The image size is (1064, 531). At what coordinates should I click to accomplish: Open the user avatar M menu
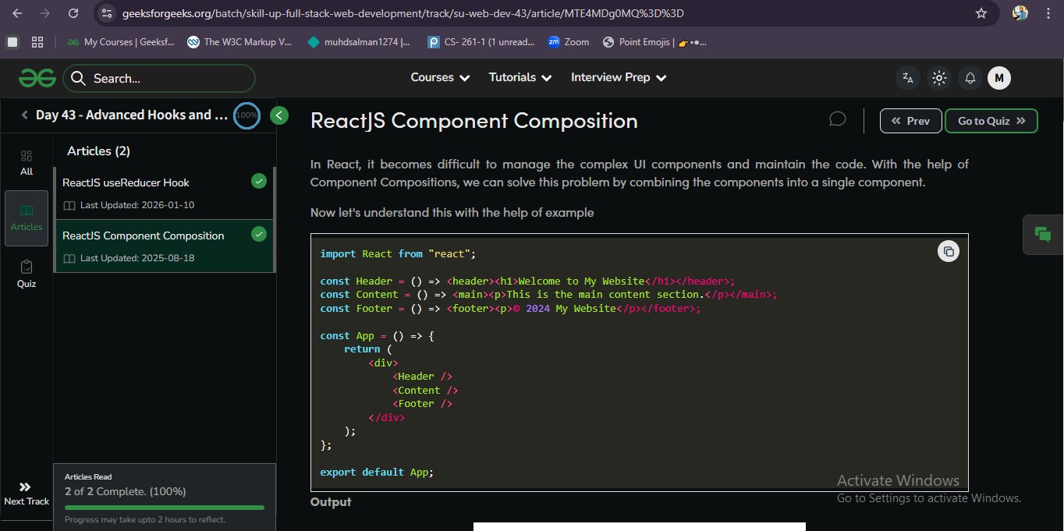(x=999, y=77)
